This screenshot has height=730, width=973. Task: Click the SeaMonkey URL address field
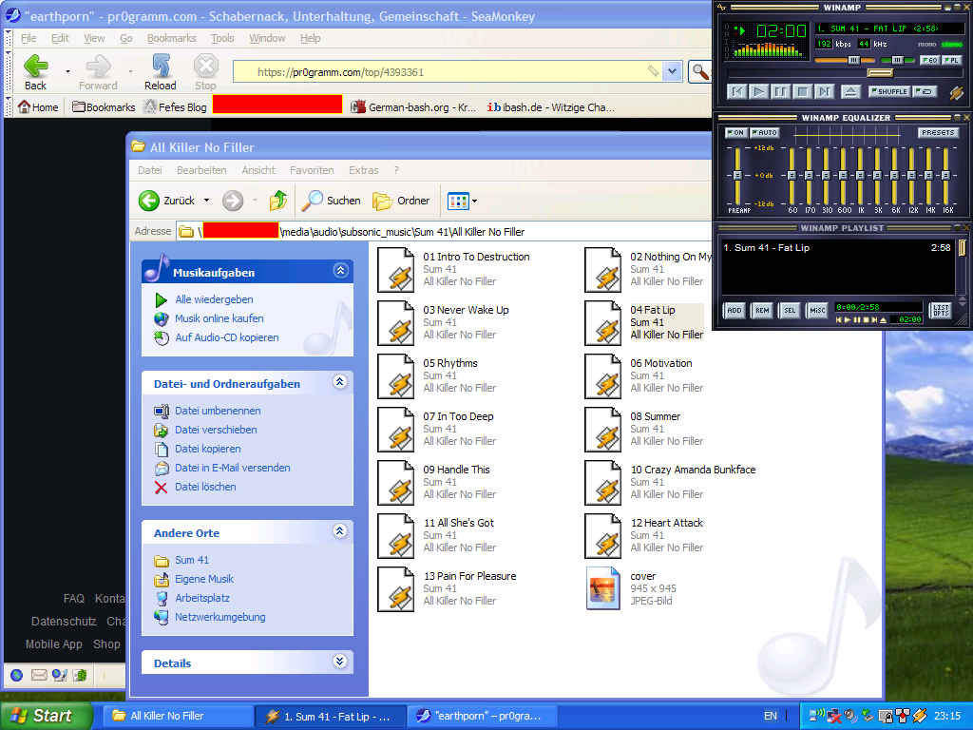tap(447, 71)
